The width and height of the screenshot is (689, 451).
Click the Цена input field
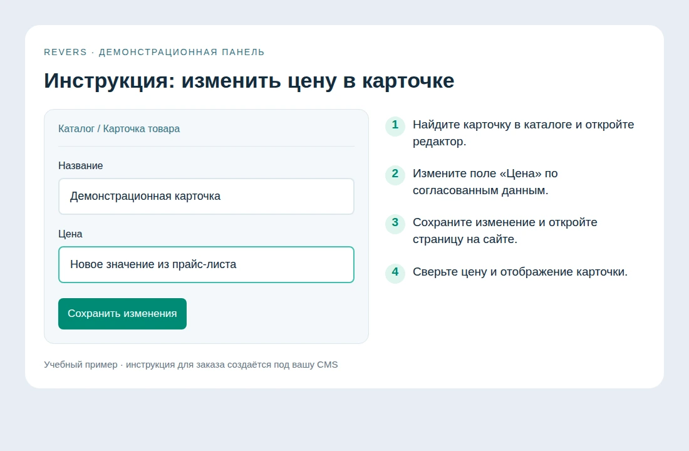(x=206, y=264)
